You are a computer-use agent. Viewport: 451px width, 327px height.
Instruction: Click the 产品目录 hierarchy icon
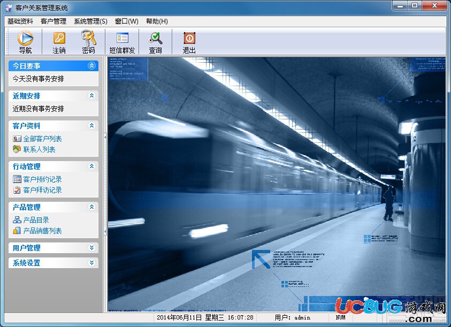[x=17, y=220]
